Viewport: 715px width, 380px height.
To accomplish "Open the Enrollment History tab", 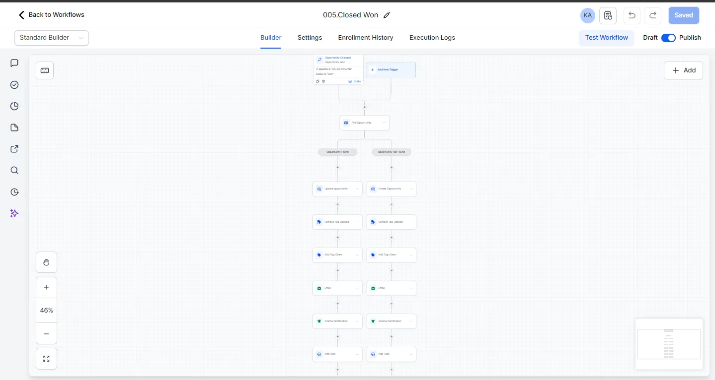I will pyautogui.click(x=366, y=38).
